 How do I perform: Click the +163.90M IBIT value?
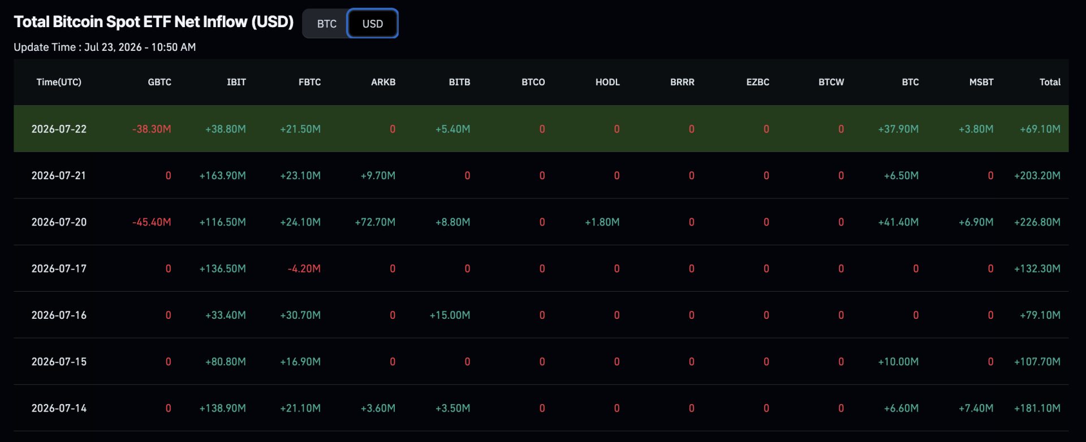pyautogui.click(x=222, y=175)
